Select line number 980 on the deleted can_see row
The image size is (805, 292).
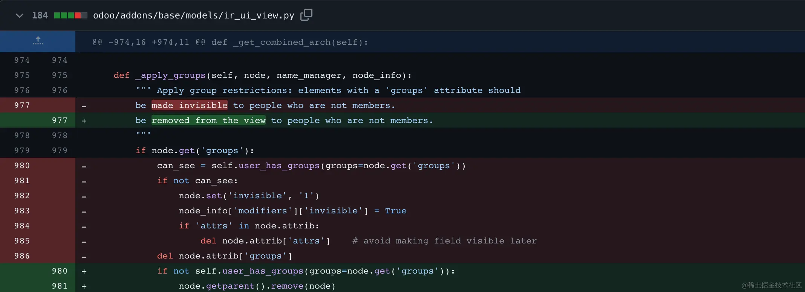(x=22, y=166)
